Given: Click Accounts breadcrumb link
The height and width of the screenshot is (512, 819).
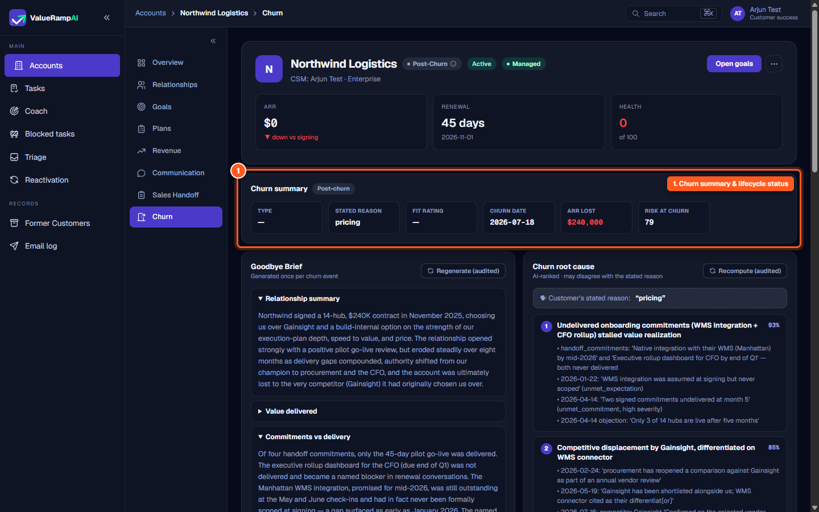Looking at the screenshot, I should (x=151, y=13).
